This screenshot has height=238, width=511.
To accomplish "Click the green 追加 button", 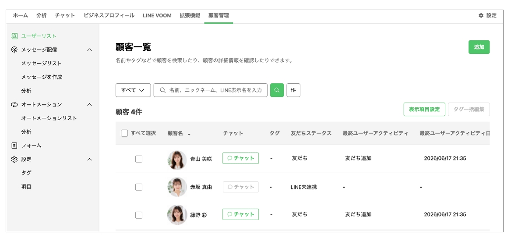I will coord(479,47).
